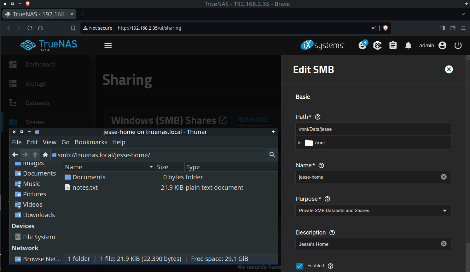
Task: Click Browse Network in Thunar sidebar
Action: [38, 259]
